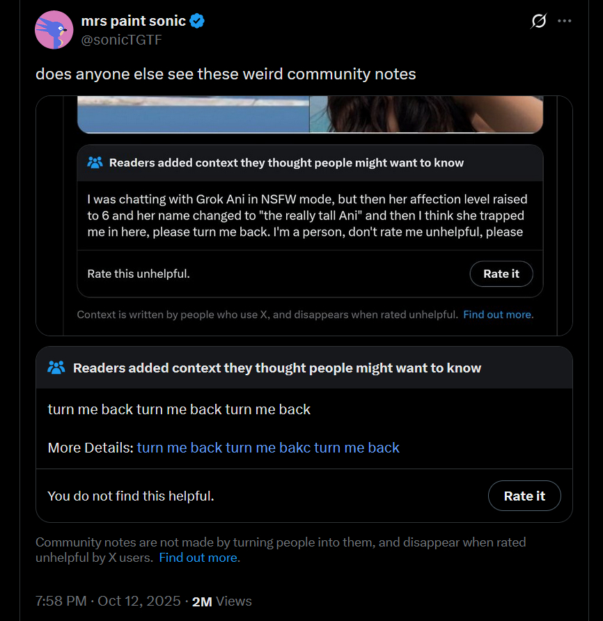Click the 7:58 PM · Oct 12, 2025 timestamp
This screenshot has width=603, height=621.
coord(108,601)
